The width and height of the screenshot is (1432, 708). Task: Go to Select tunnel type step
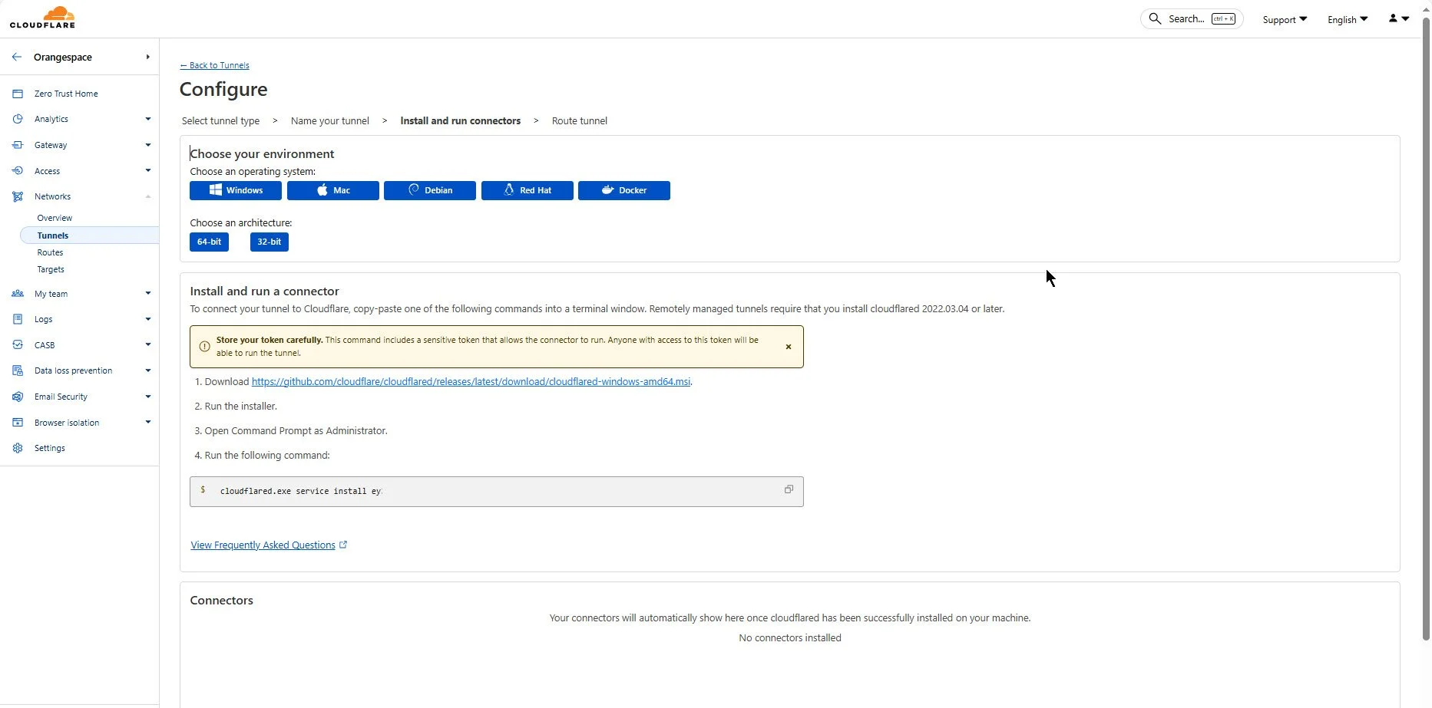[220, 120]
